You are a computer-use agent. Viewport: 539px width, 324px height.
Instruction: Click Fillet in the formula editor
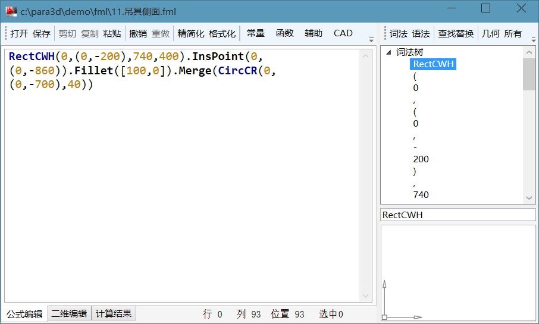(94, 70)
